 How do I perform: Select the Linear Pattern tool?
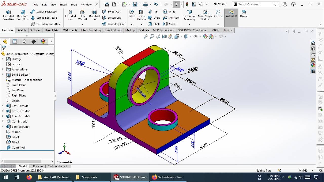tap(141, 15)
